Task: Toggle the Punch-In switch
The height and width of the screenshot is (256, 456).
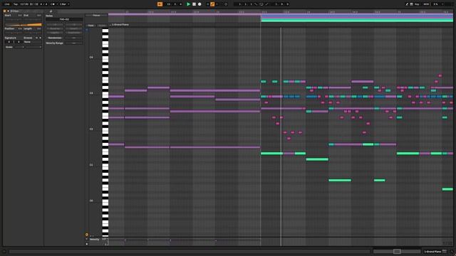Action: tap(256, 4)
